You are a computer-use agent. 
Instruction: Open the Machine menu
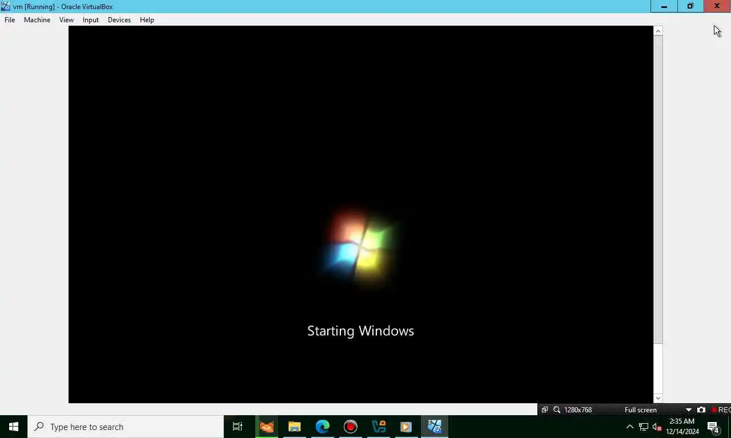pos(37,20)
